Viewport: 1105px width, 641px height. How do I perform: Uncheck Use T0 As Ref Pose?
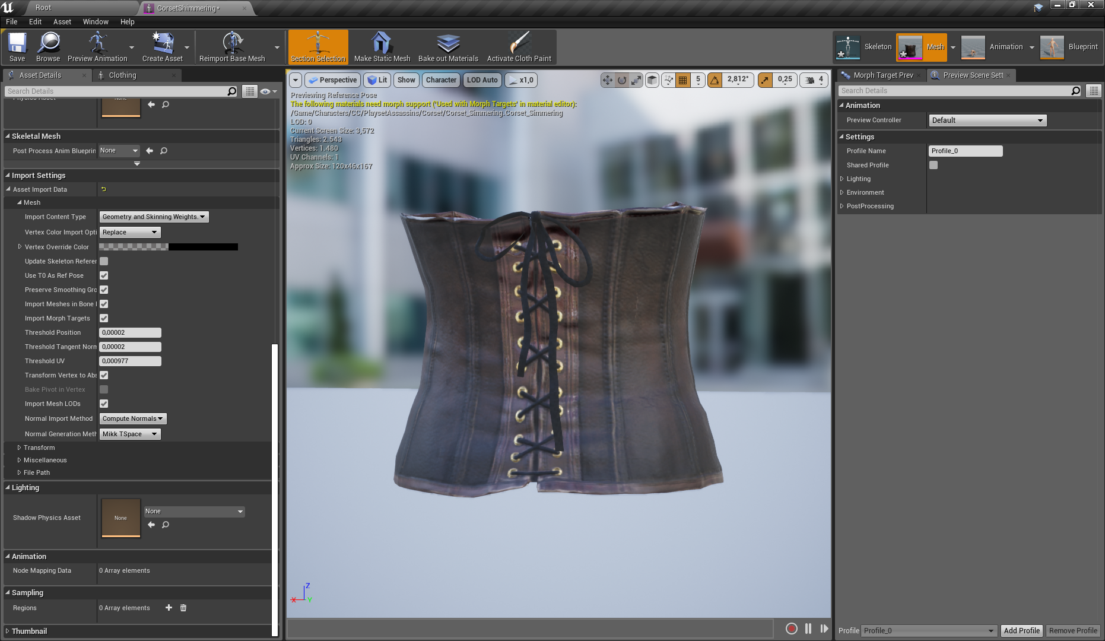point(104,275)
